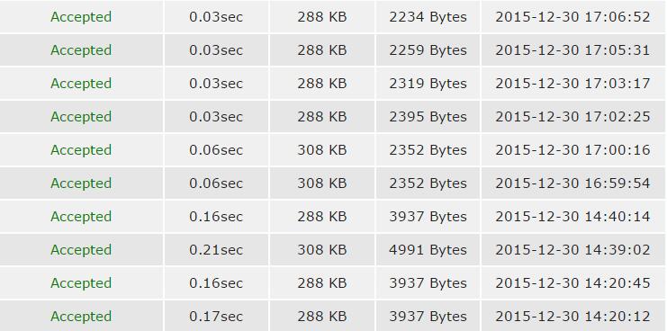Click the Accepted status dated 14:20:45
Screen dimensions: 667x331
(81, 283)
